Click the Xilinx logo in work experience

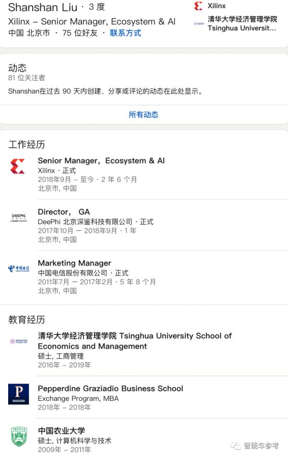(x=18, y=166)
